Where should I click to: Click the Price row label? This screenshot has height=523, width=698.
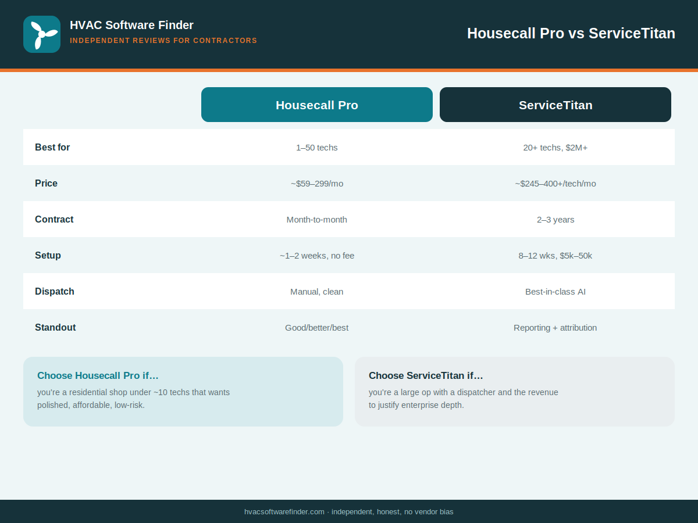coord(46,184)
